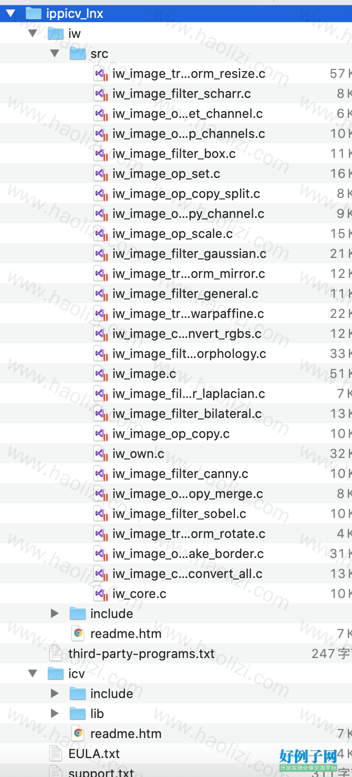Click the file icon of iw_image.c
Image resolution: width=352 pixels, height=777 pixels.
tap(101, 374)
